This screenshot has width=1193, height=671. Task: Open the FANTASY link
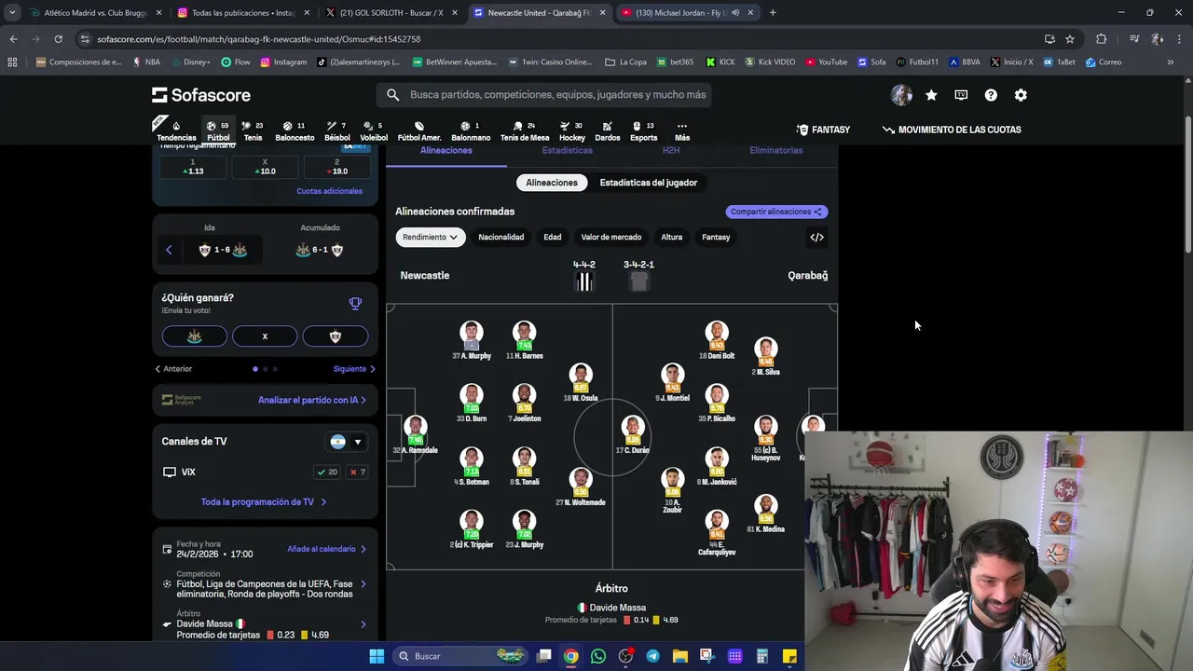pos(823,130)
